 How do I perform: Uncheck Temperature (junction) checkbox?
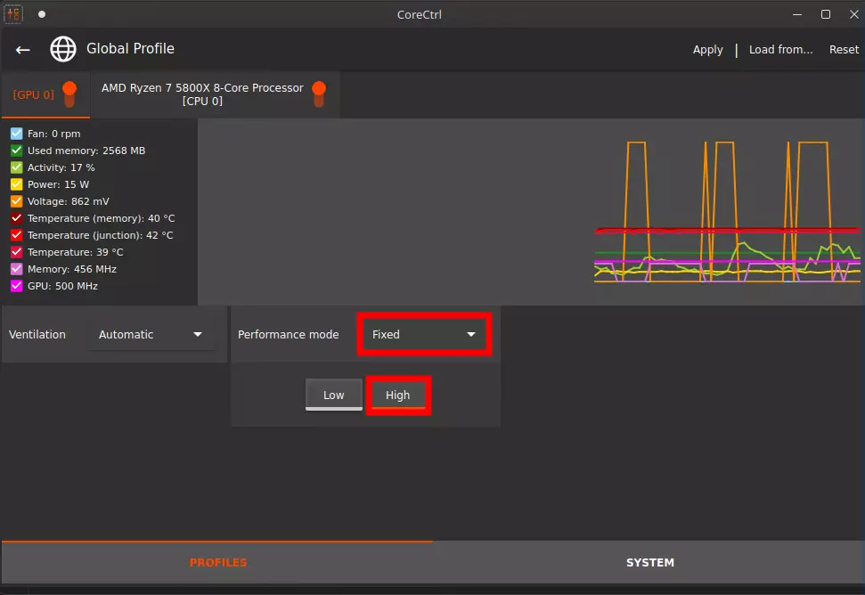tap(17, 235)
